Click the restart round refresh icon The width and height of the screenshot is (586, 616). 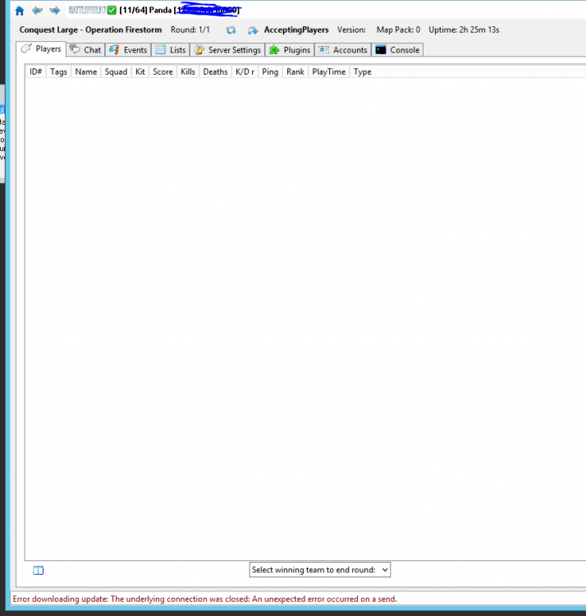(x=231, y=30)
